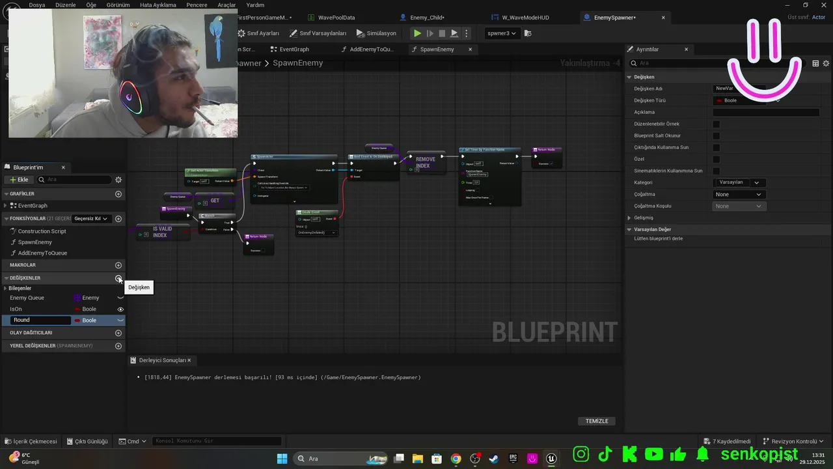Collapse the GRAFİKLER section

[x=6, y=194]
